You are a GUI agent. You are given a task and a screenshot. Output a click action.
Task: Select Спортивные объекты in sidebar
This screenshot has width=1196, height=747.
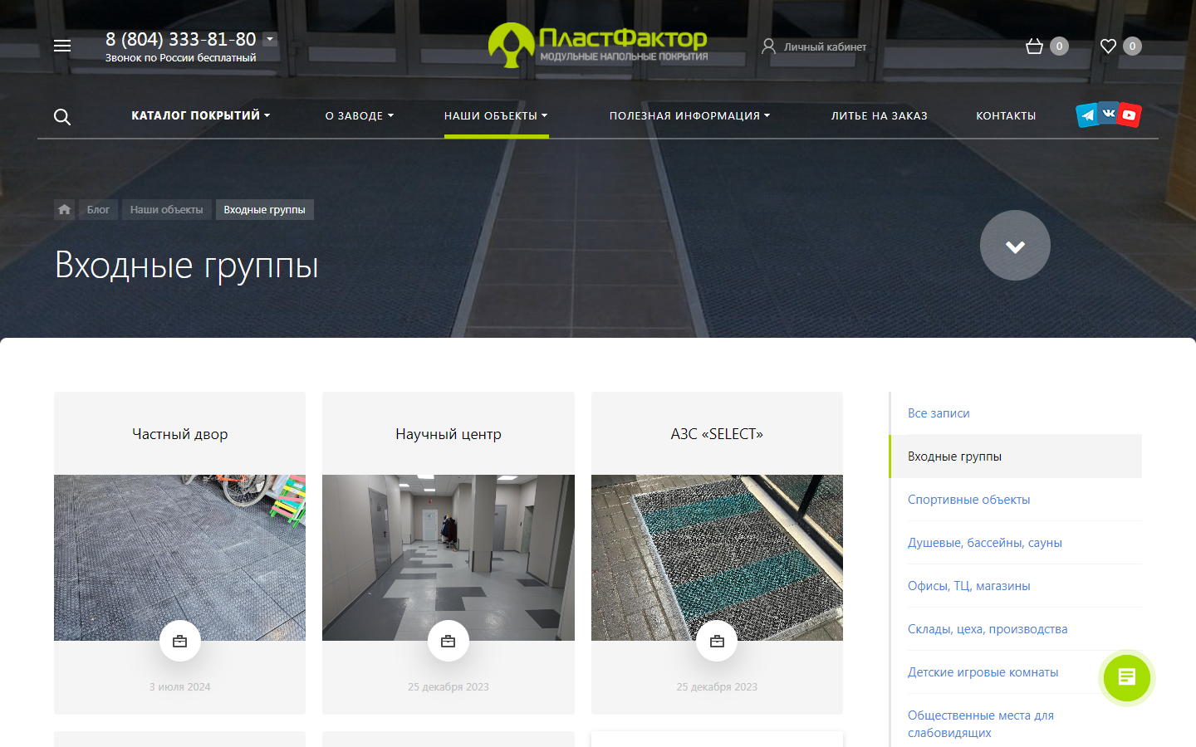[968, 500]
